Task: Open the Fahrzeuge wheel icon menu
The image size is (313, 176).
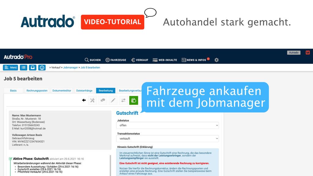Action: [x=108, y=60]
